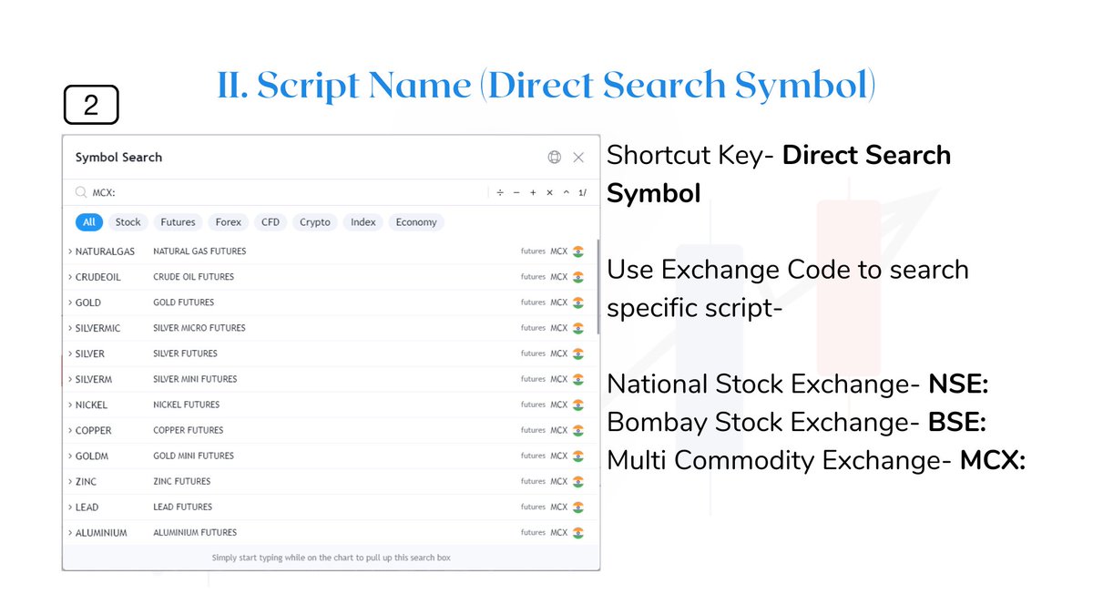Select SILVER FUTURES description
1093x615 pixels.
[186, 354]
